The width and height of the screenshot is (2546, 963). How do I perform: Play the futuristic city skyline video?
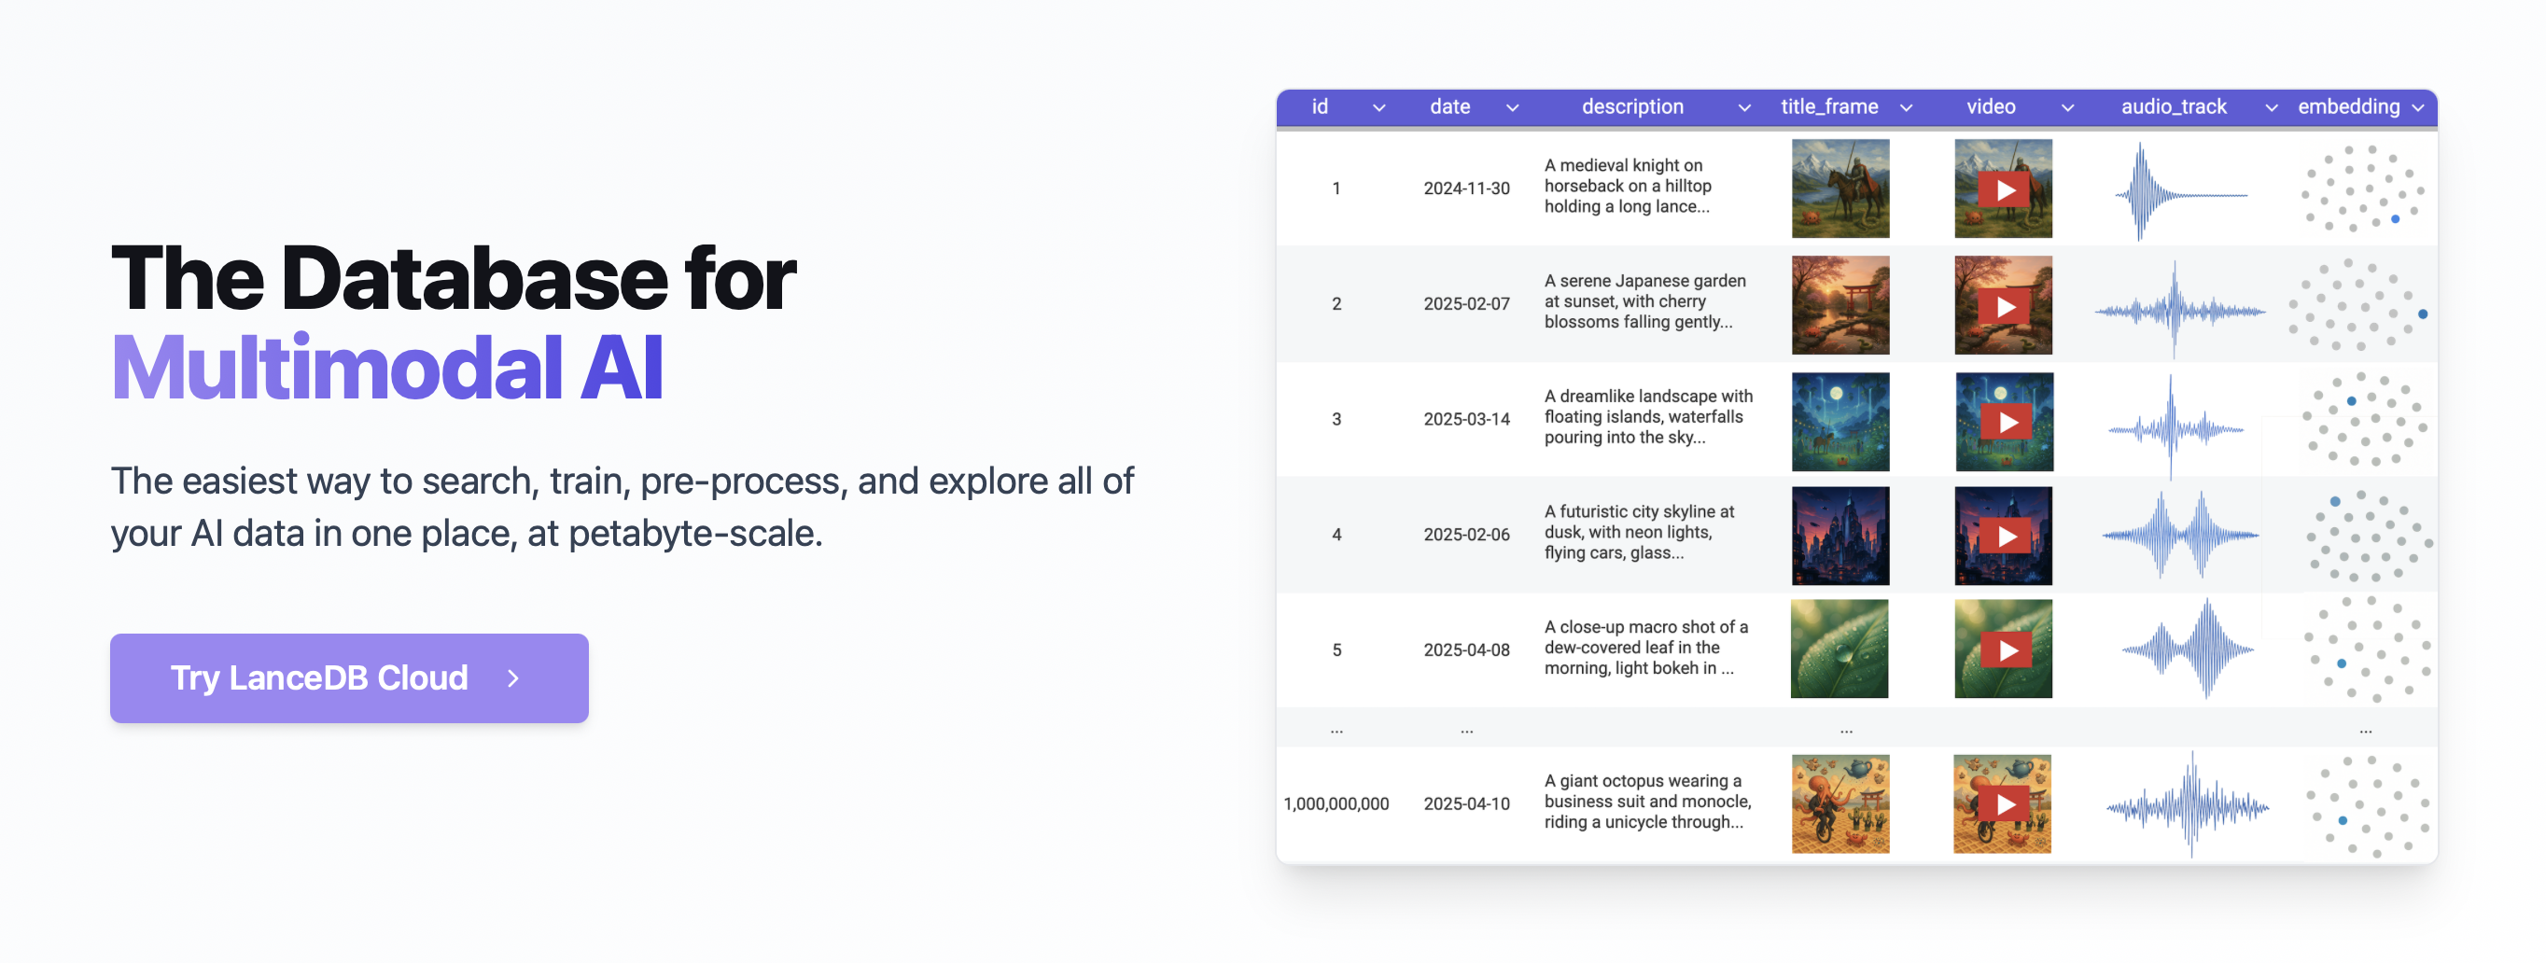(2005, 536)
